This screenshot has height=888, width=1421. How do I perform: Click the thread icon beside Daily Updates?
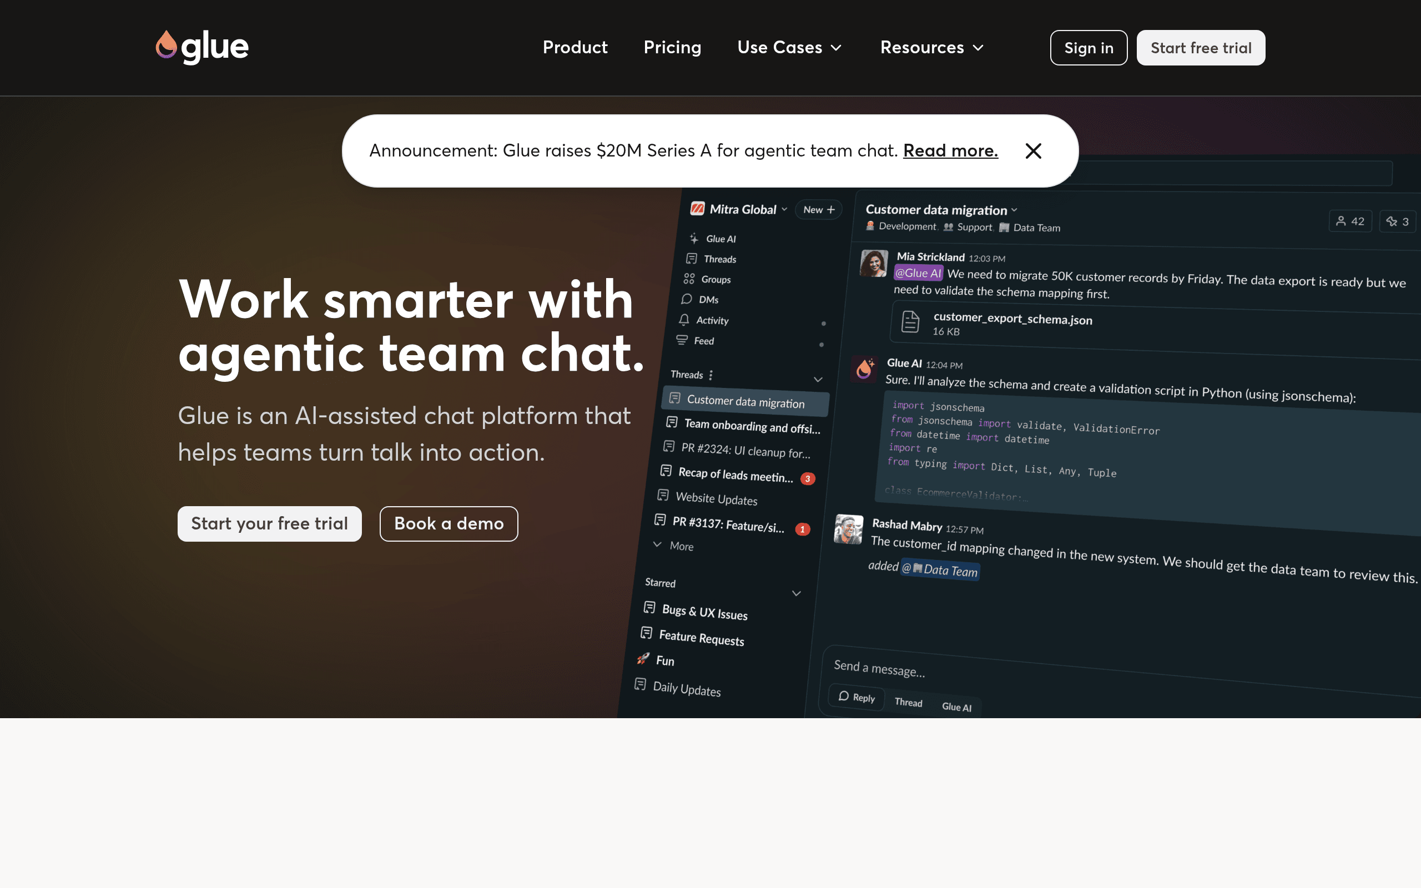click(640, 684)
